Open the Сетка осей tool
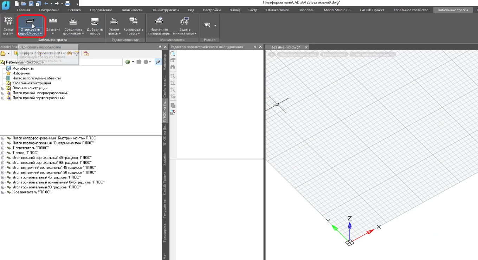The height and width of the screenshot is (260, 478). tap(8, 26)
